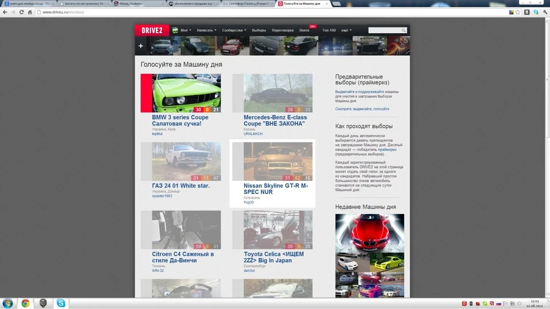The width and height of the screenshot is (550, 309).
Task: Switch to 'ключ для лямбда зонда' tab
Action: pos(29,3)
